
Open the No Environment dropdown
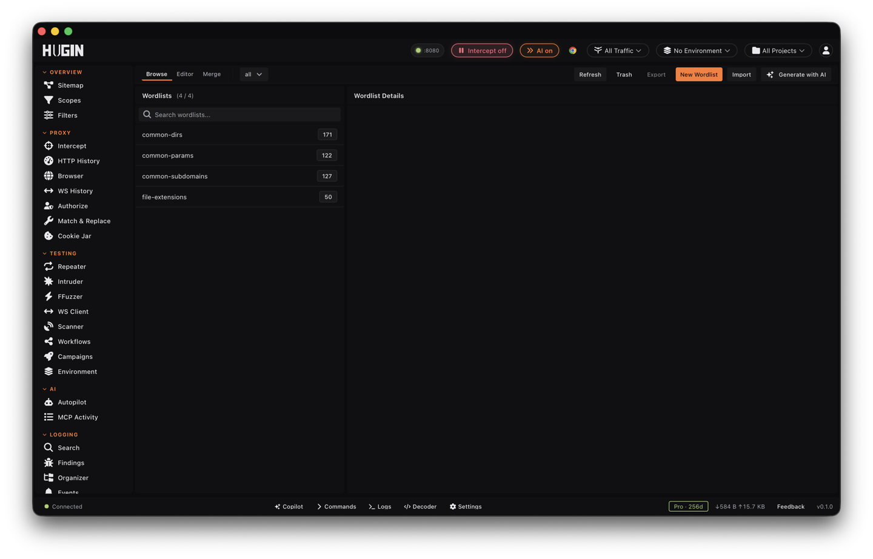pos(697,50)
